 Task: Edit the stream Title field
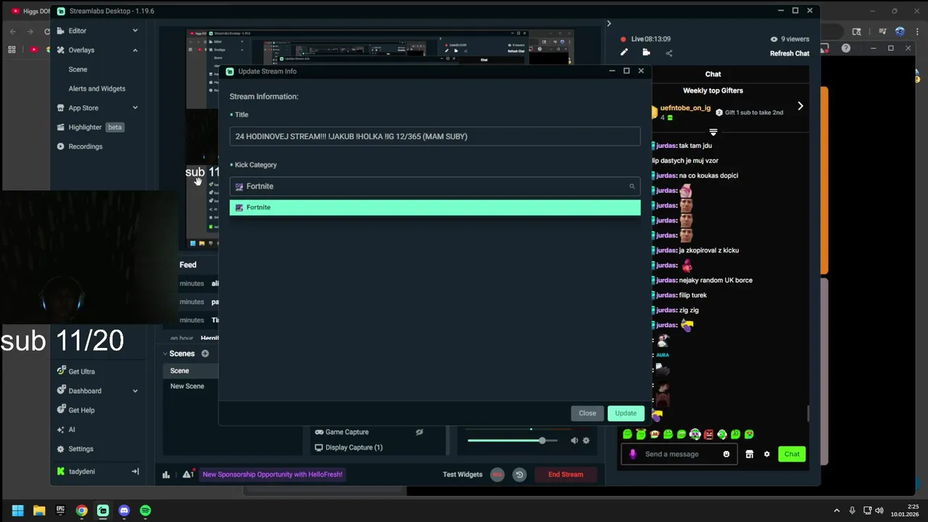[435, 136]
